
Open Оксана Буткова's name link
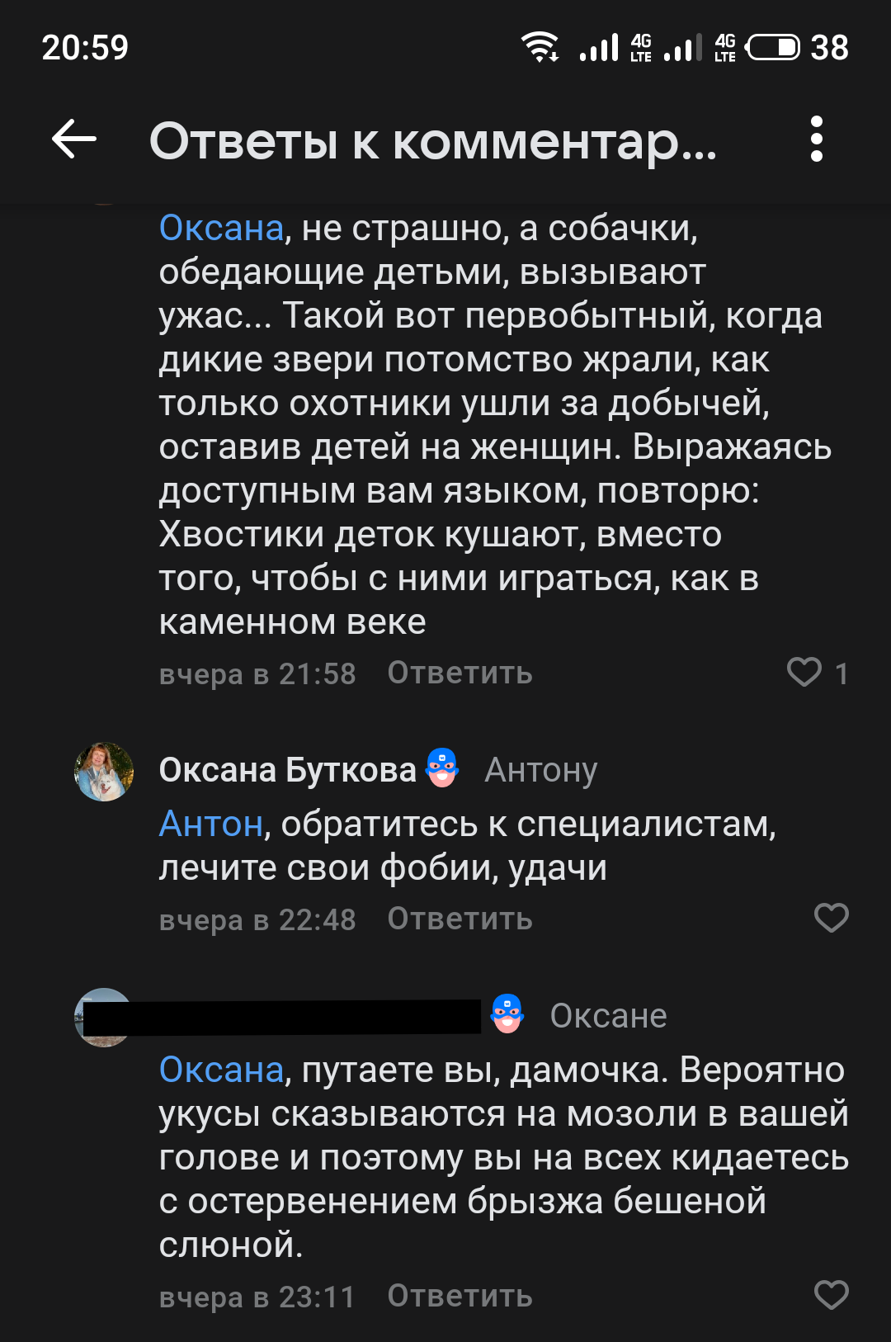tap(287, 770)
